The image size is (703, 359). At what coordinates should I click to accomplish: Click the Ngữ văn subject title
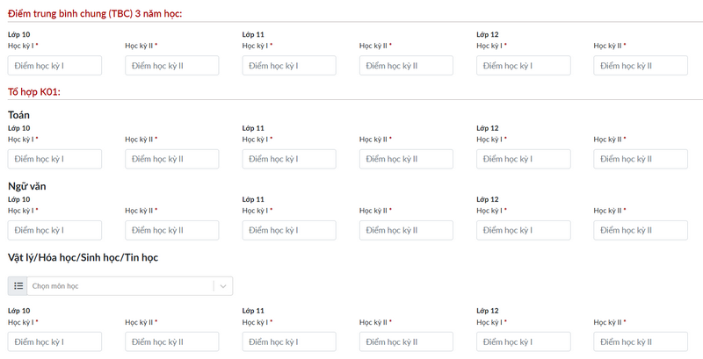27,186
